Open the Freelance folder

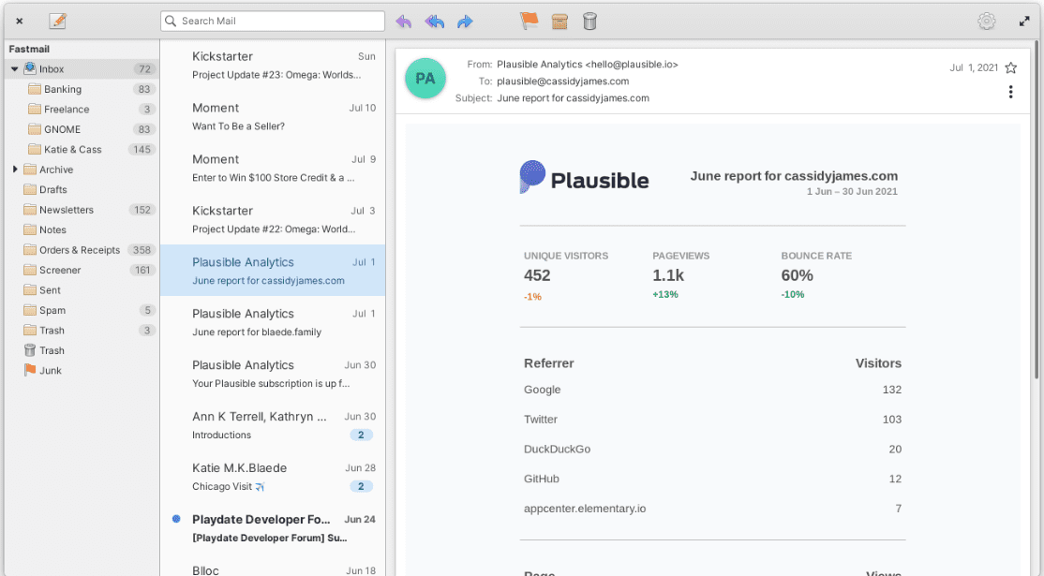click(x=82, y=109)
